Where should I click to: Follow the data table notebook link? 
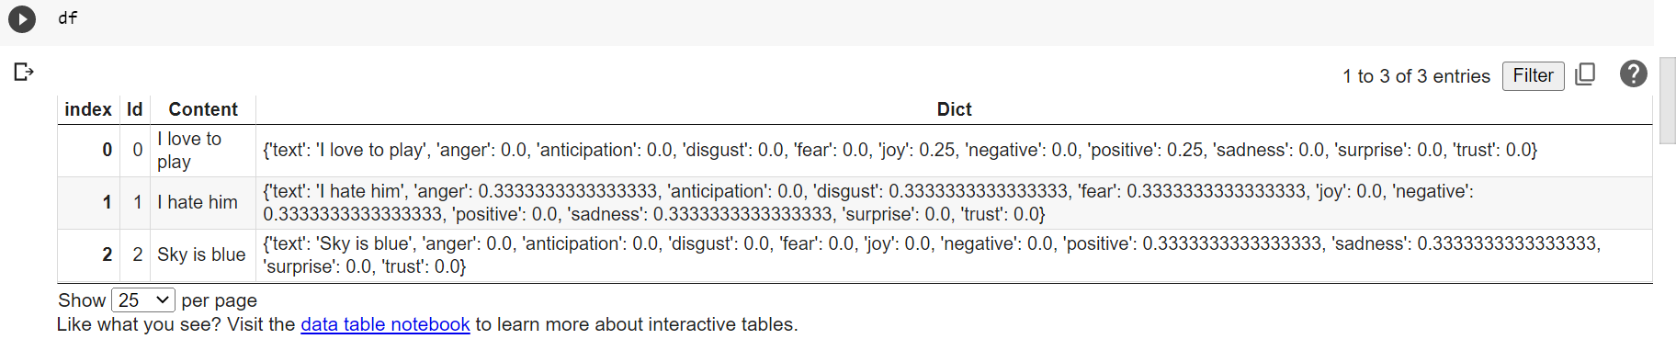[x=385, y=324]
